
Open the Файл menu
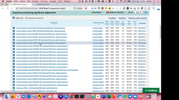pyautogui.click(x=16, y=1)
